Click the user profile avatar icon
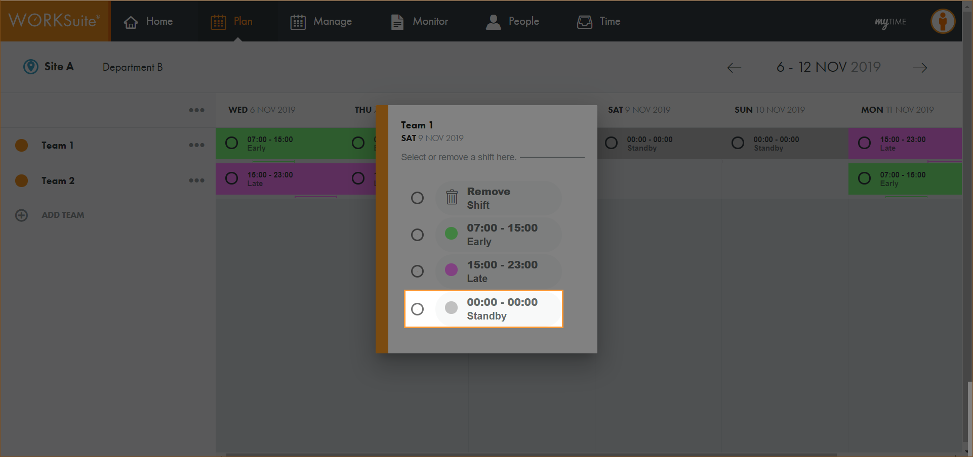The height and width of the screenshot is (457, 973). coord(943,22)
